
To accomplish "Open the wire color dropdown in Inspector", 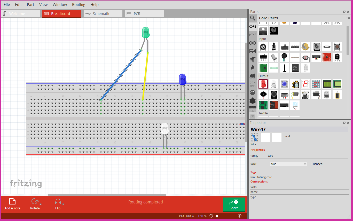I will pos(288,164).
